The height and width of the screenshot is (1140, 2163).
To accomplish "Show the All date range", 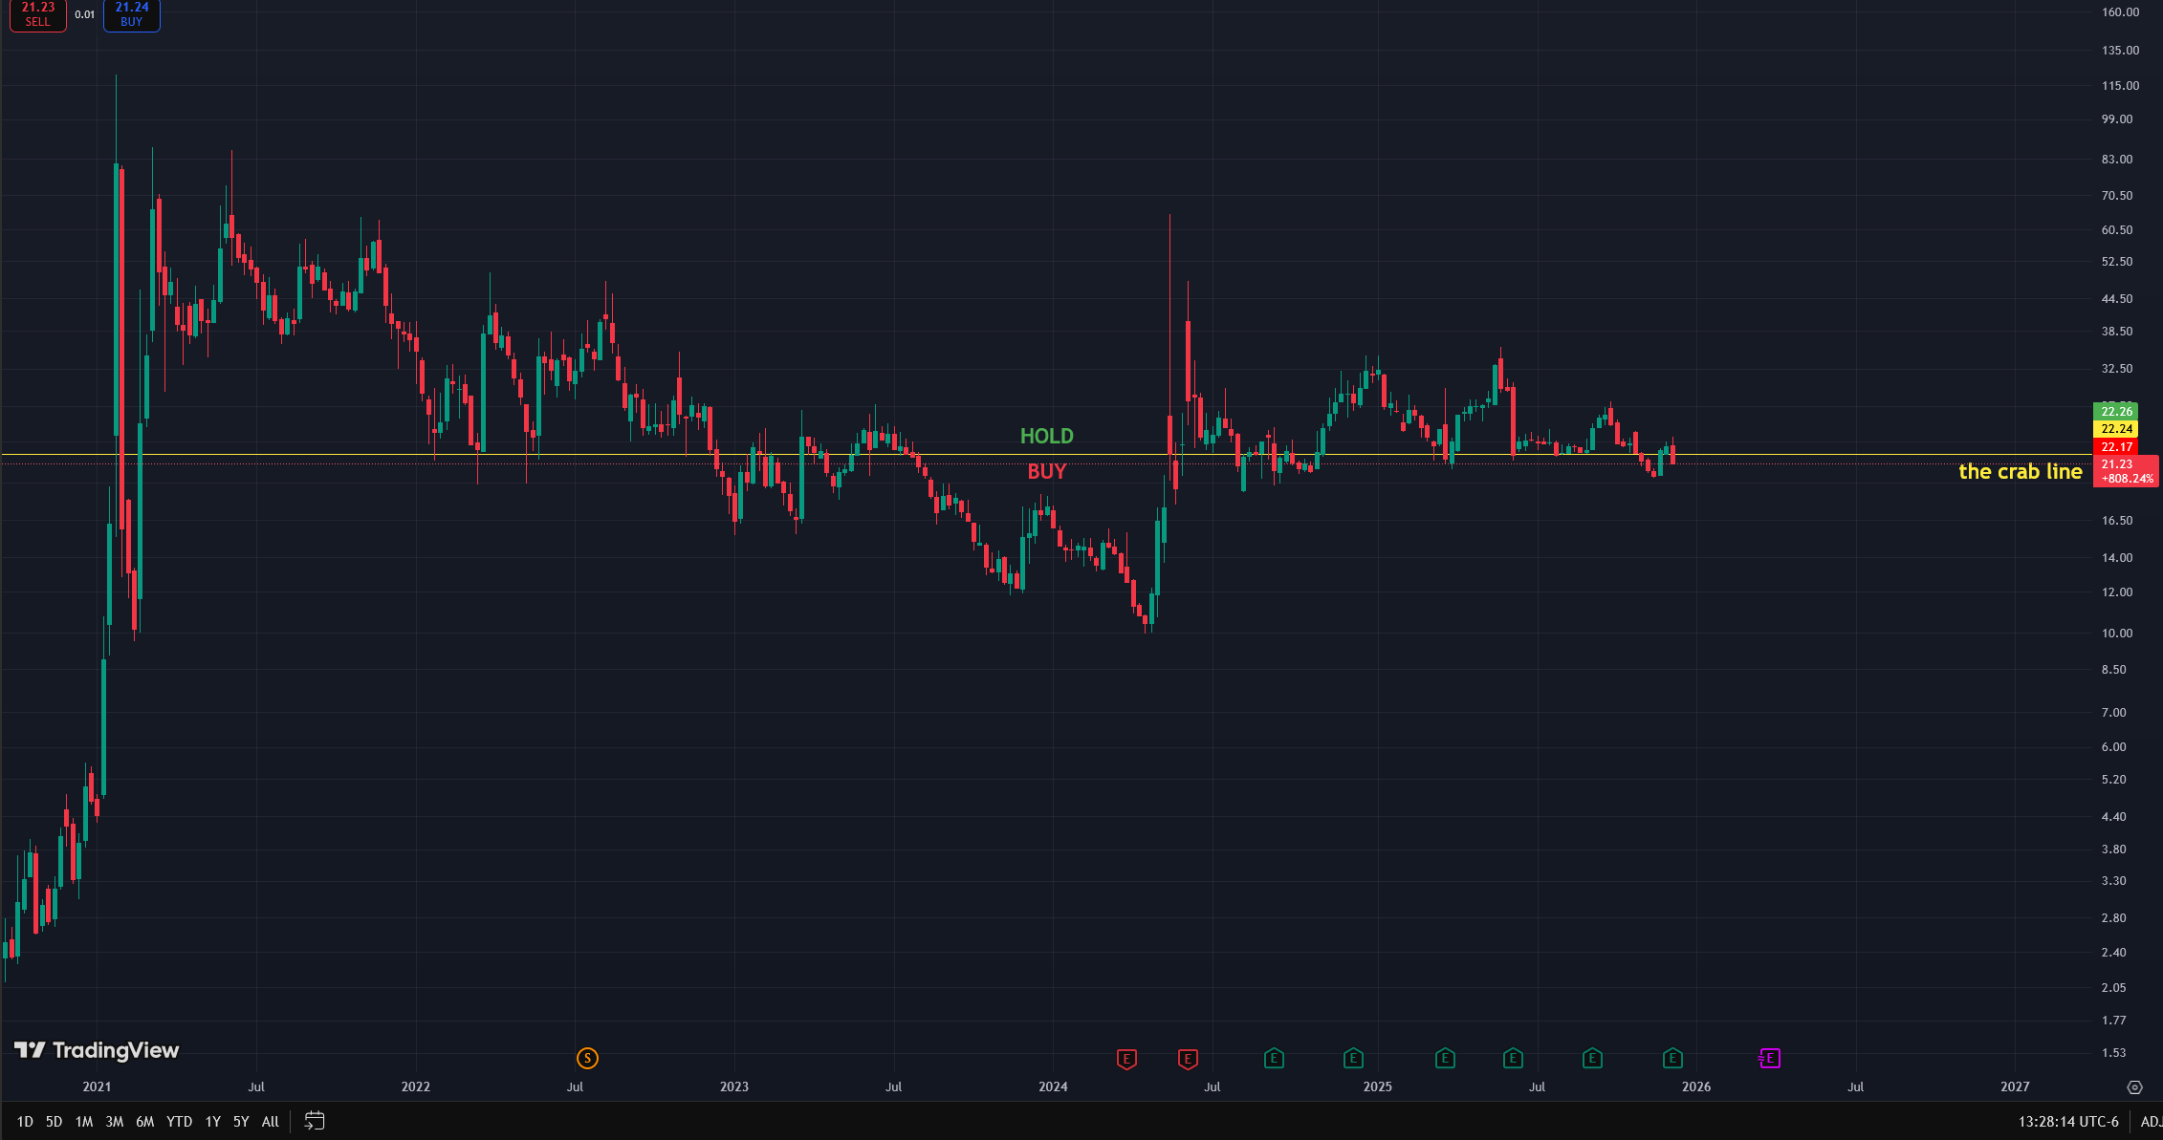I will 271,1122.
